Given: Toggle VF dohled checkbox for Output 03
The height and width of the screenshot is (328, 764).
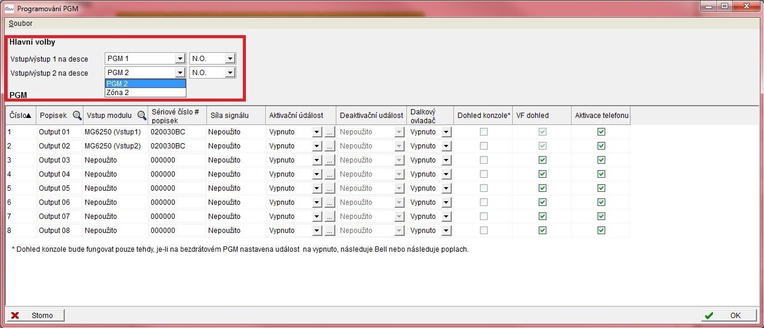Looking at the screenshot, I should click(542, 160).
